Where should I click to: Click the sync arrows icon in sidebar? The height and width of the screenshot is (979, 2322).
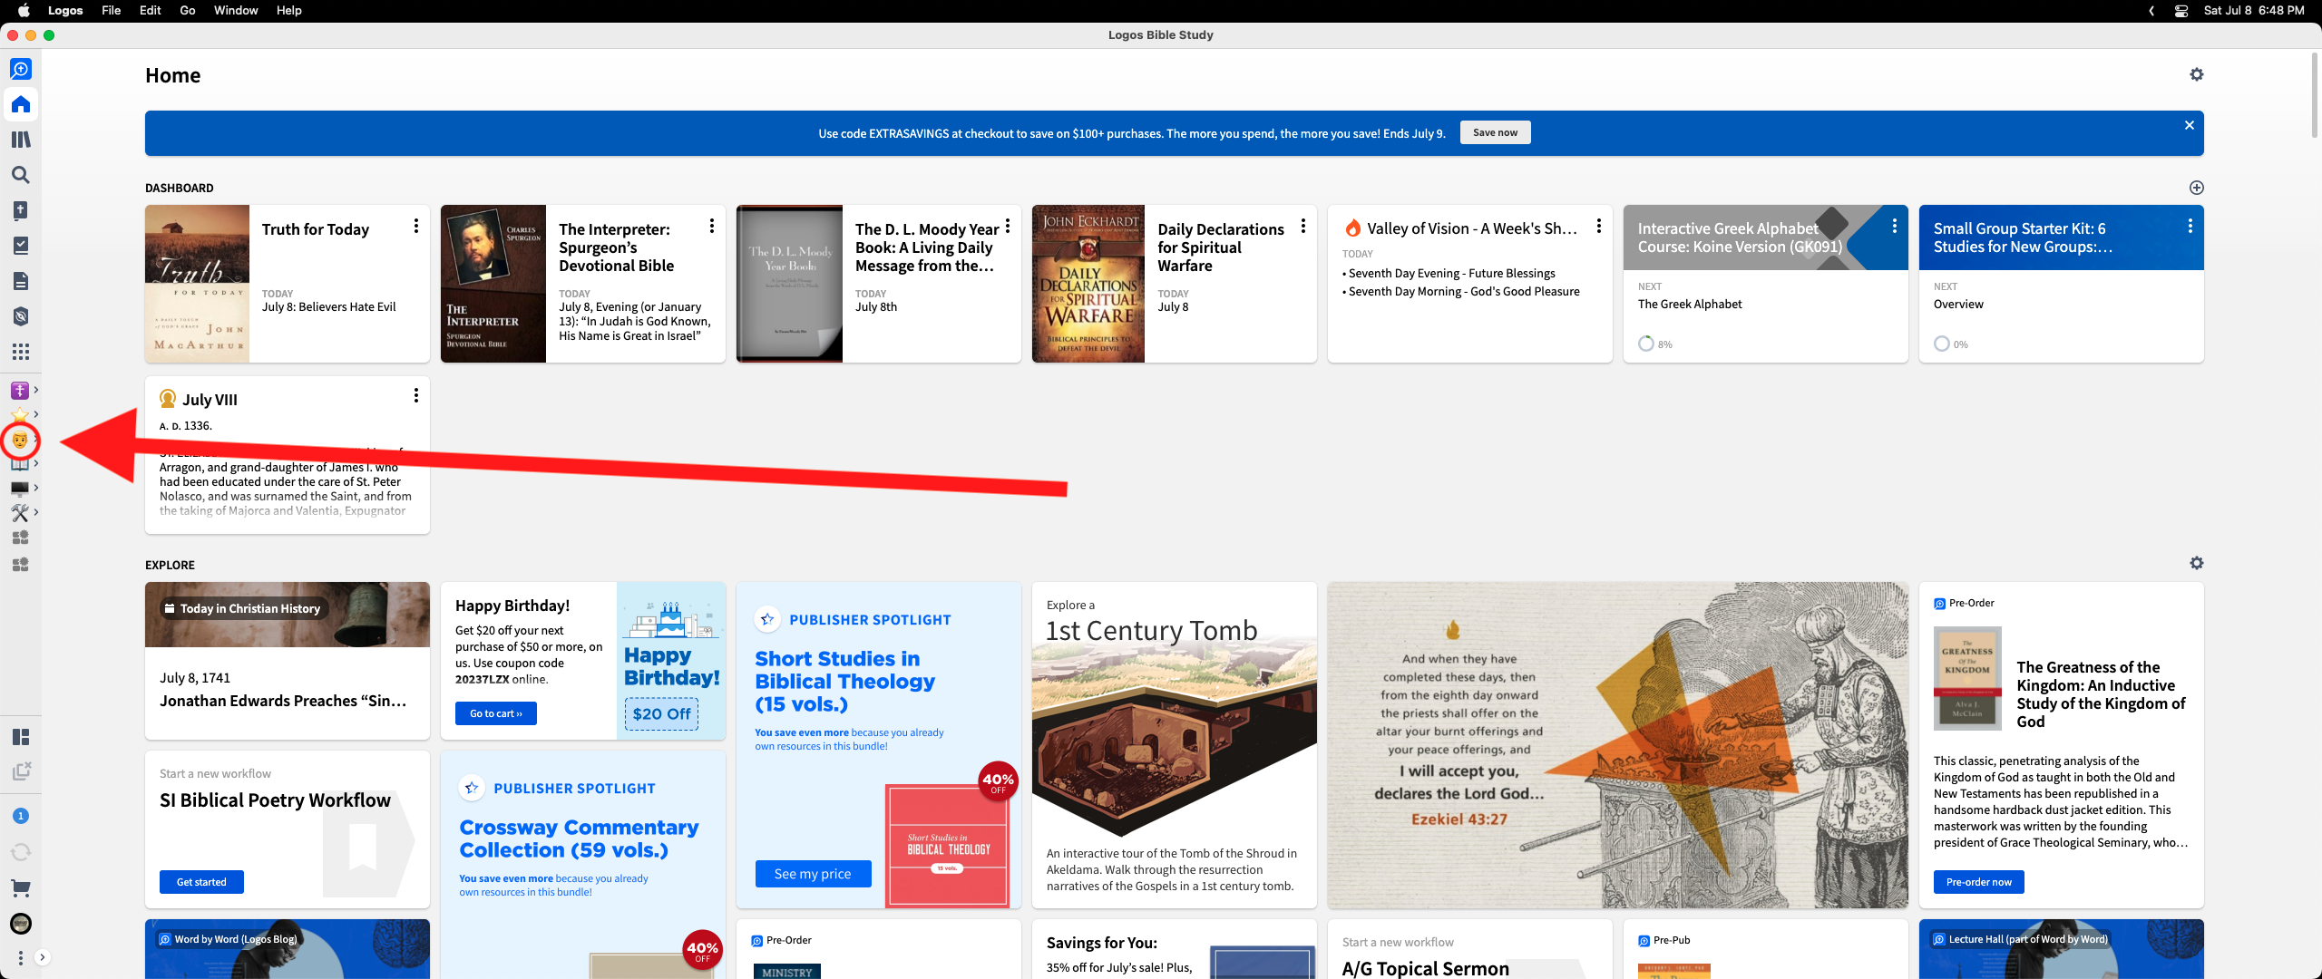pyautogui.click(x=20, y=852)
